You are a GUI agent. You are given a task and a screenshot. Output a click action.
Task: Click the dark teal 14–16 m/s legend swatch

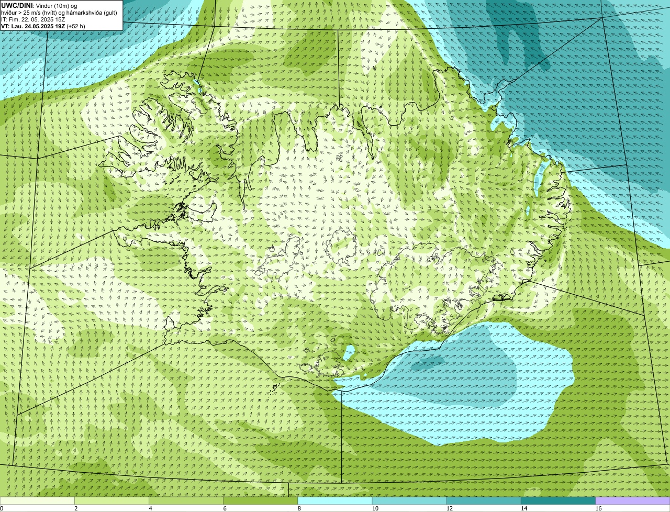click(559, 500)
